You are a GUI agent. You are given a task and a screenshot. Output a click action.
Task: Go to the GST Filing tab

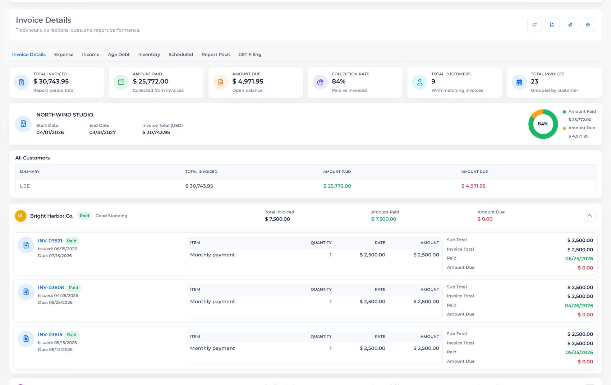[250, 55]
